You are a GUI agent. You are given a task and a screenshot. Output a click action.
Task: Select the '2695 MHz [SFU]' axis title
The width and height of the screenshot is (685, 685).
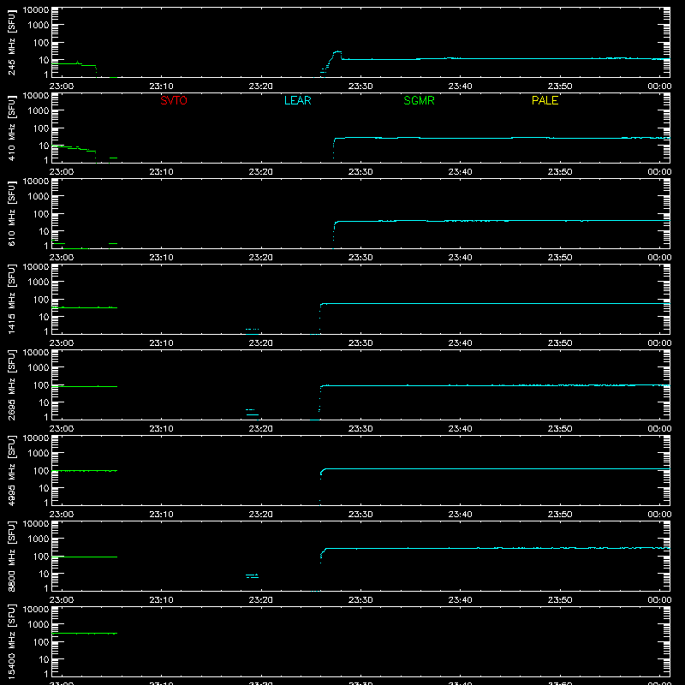click(x=12, y=384)
